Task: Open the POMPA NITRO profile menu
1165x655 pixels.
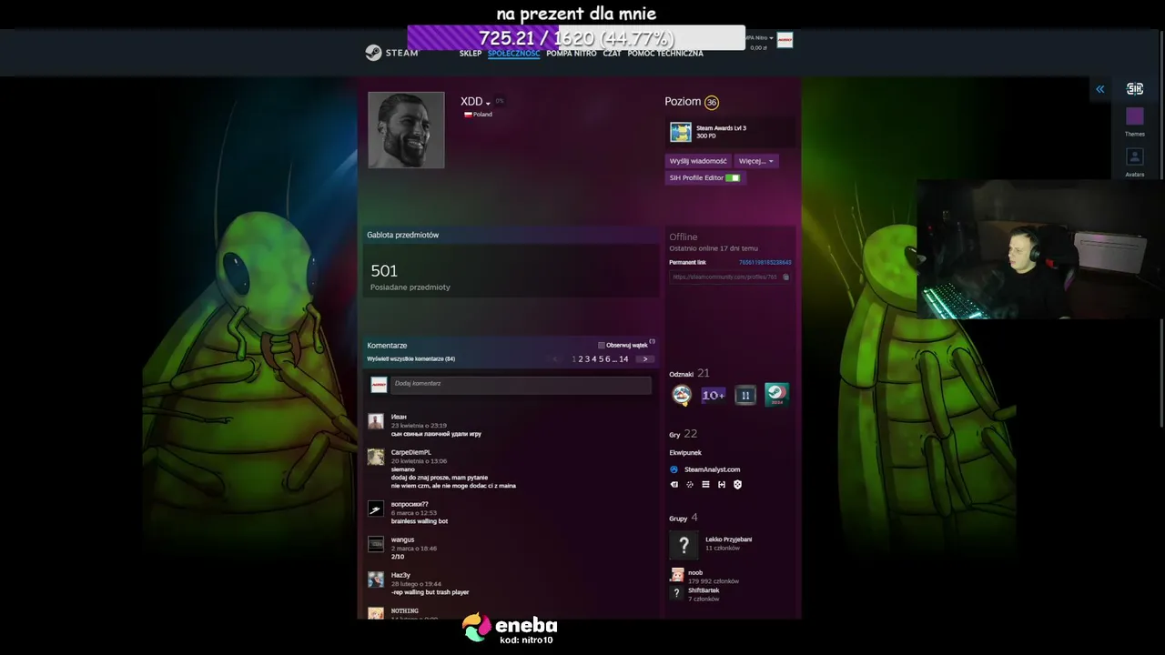Action: pos(572,54)
